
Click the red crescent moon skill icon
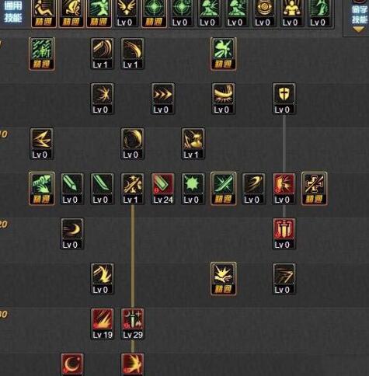point(72,364)
